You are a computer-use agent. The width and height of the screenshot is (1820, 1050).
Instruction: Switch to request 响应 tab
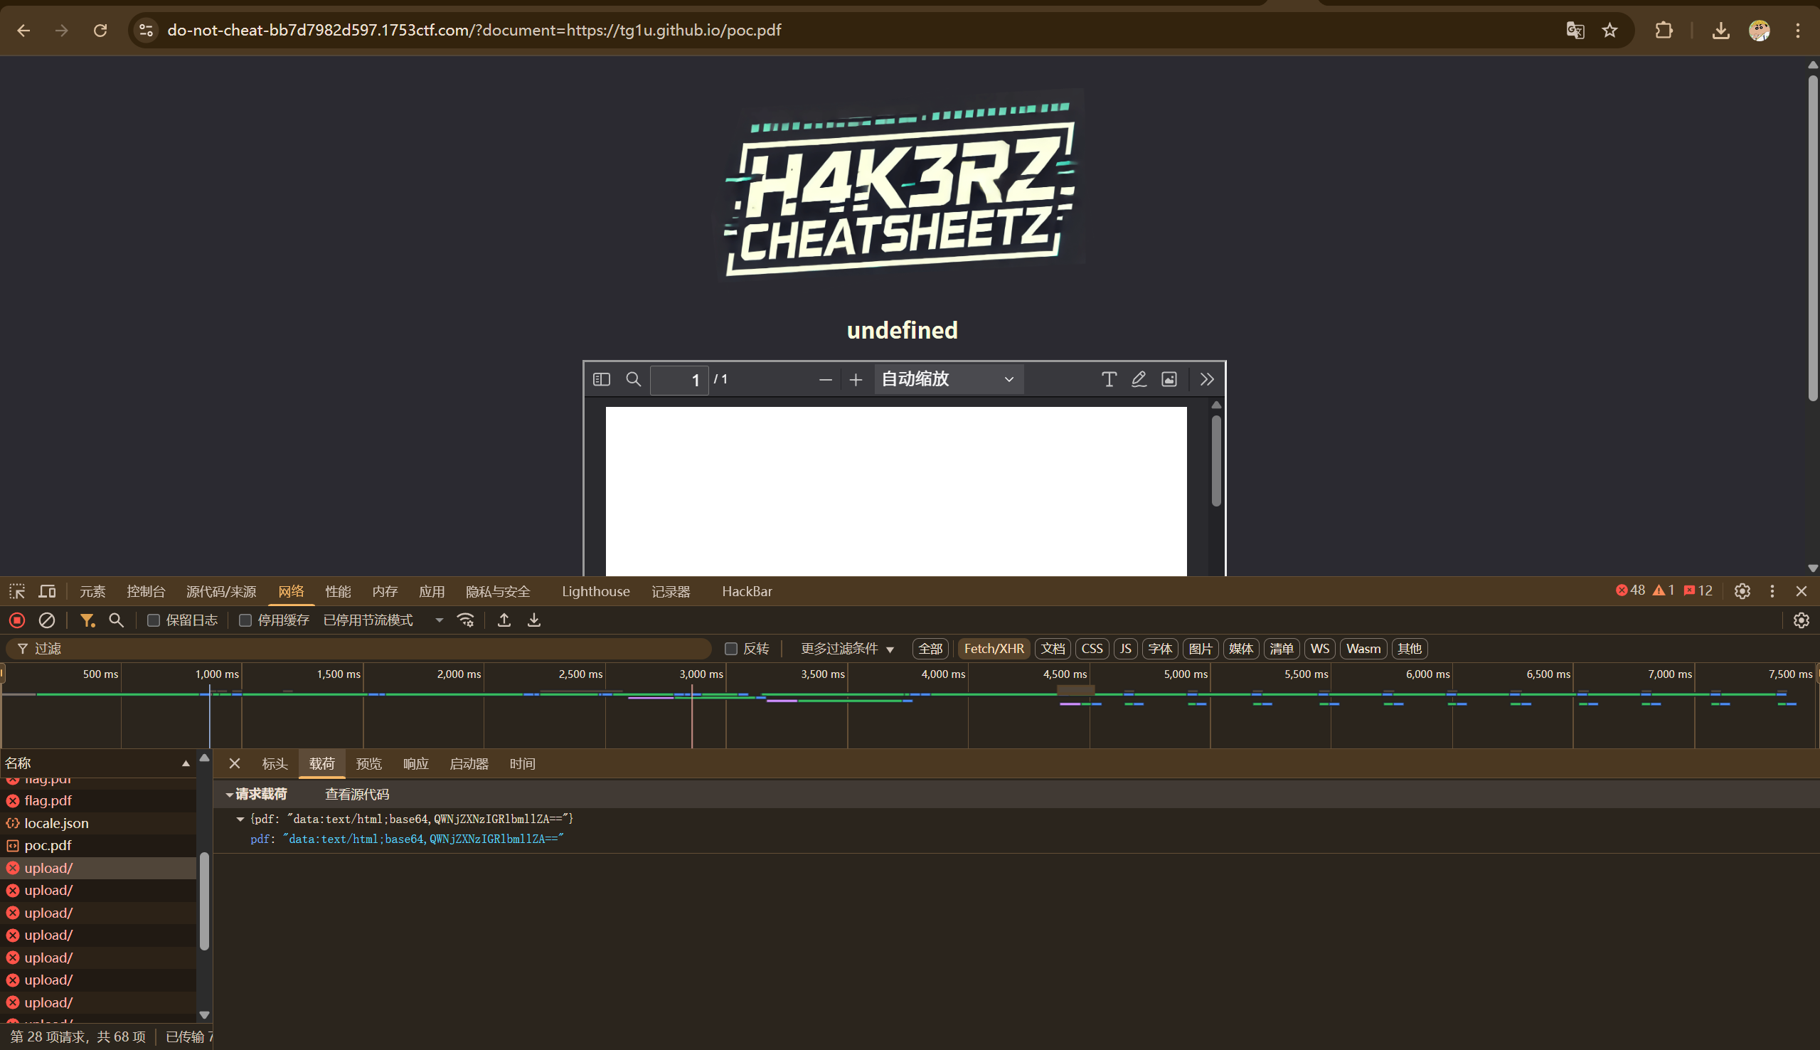point(415,764)
